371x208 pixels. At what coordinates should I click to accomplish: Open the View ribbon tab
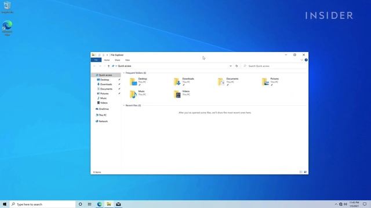(128, 60)
